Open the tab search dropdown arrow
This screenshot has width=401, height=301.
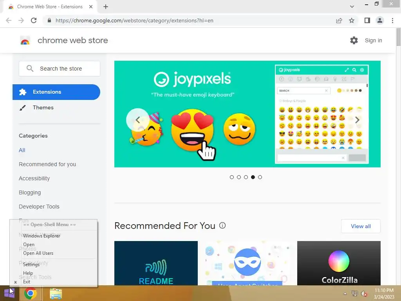click(352, 7)
